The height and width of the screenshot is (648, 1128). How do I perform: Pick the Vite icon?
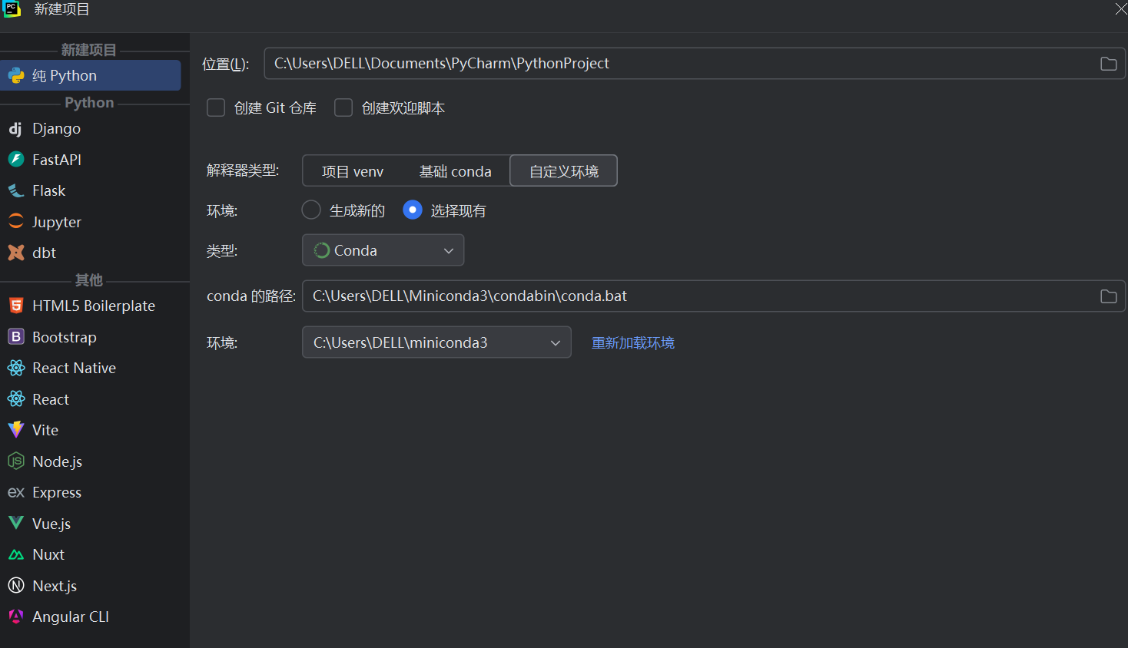(16, 430)
